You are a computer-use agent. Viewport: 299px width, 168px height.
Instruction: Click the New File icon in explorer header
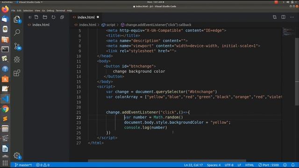(36, 17)
